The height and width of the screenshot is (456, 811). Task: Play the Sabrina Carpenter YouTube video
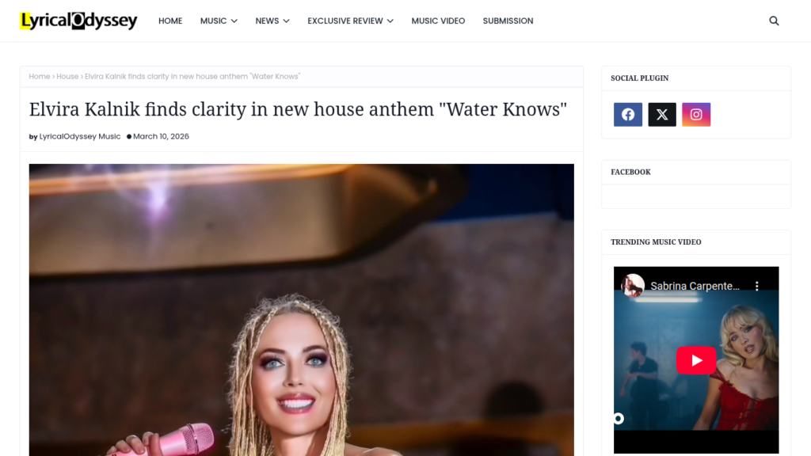[696, 360]
